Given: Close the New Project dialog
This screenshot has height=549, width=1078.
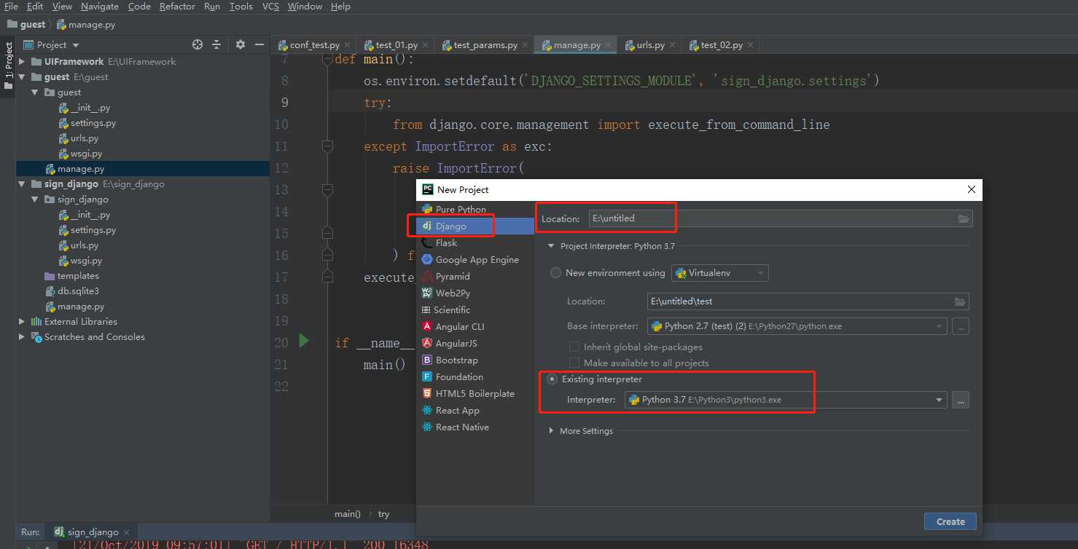Looking at the screenshot, I should [971, 189].
